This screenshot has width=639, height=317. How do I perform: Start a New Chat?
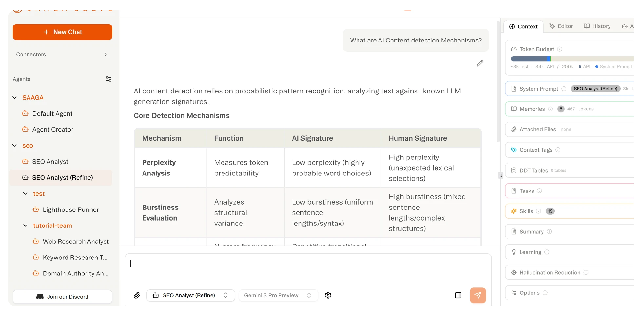tap(63, 32)
